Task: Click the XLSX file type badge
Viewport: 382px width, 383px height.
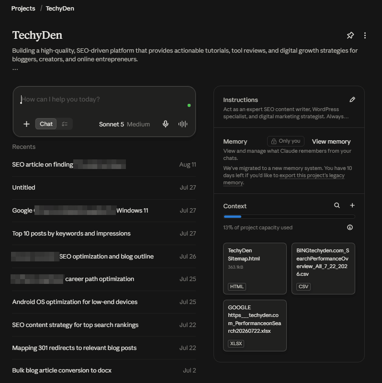Action: point(236,343)
